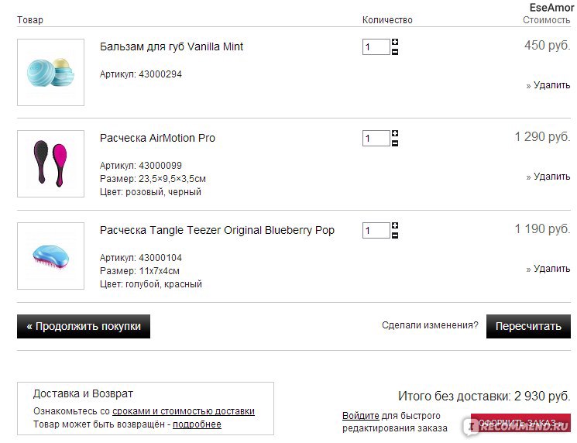
Task: Open Vanilla Mint lip balm product image
Action: (x=51, y=73)
